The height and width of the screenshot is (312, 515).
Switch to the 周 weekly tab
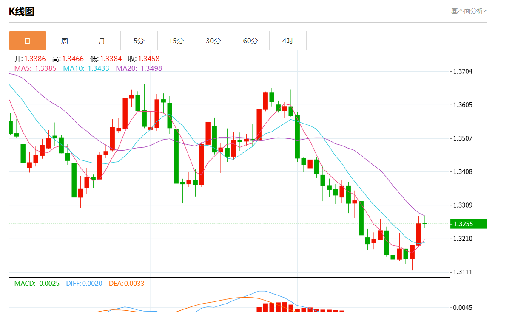point(64,41)
